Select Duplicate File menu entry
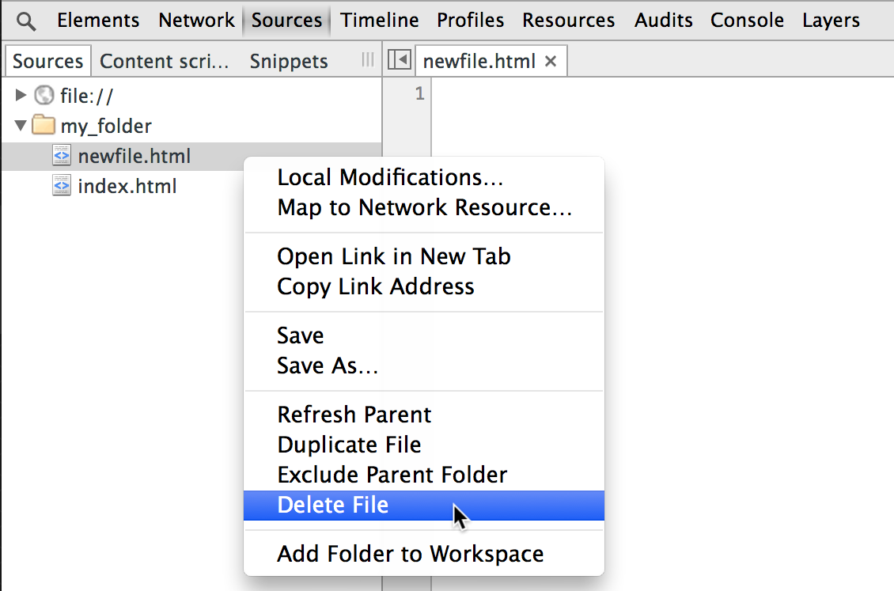The width and height of the screenshot is (894, 591). coord(349,445)
